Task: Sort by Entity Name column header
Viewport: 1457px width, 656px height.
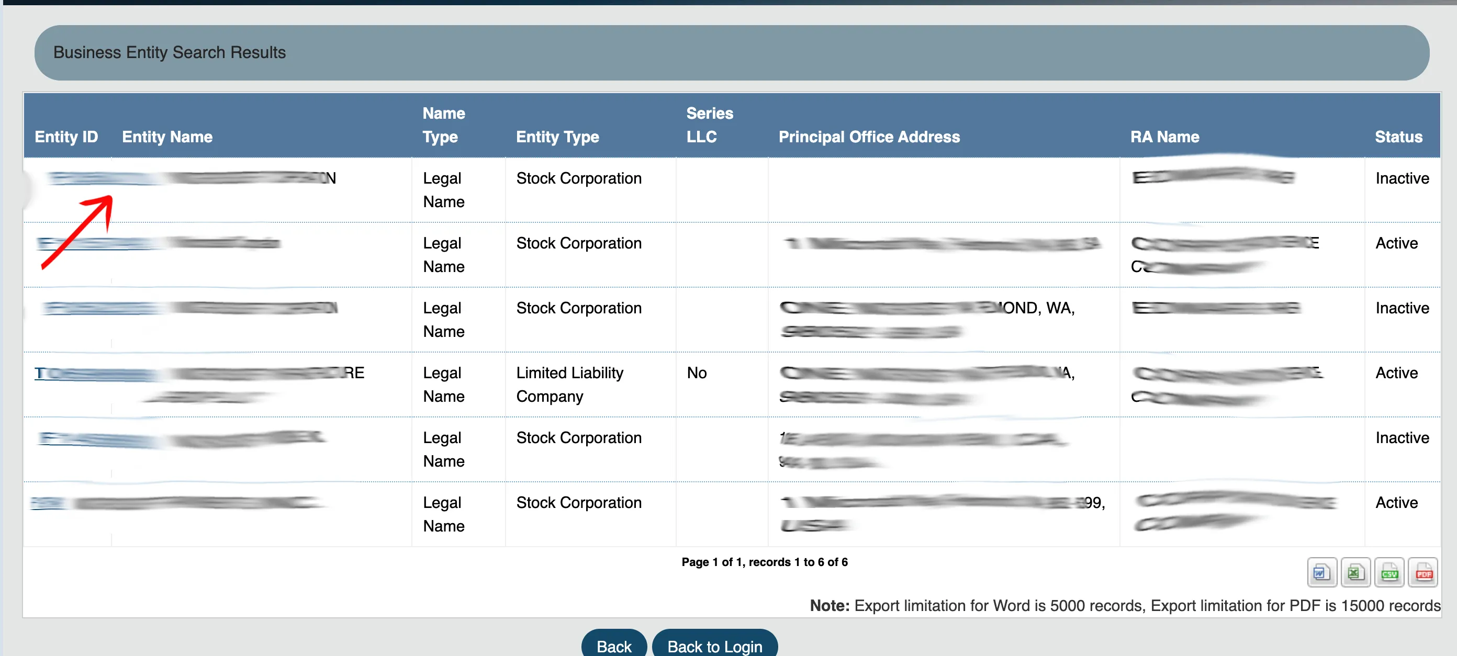Action: 167,137
